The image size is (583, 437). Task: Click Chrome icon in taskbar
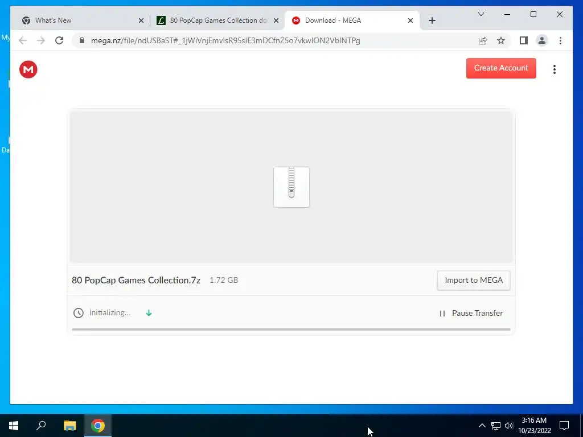[x=98, y=426]
